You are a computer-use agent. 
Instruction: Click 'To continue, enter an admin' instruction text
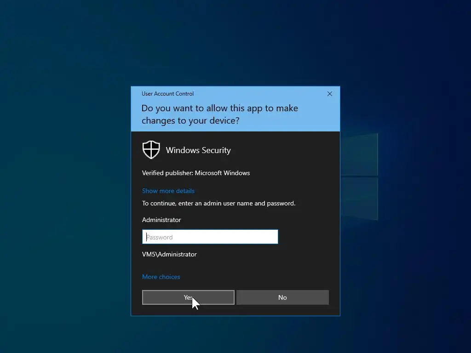point(218,203)
